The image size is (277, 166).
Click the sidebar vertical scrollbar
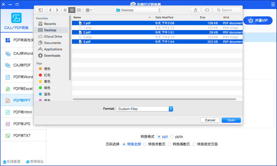70,48
